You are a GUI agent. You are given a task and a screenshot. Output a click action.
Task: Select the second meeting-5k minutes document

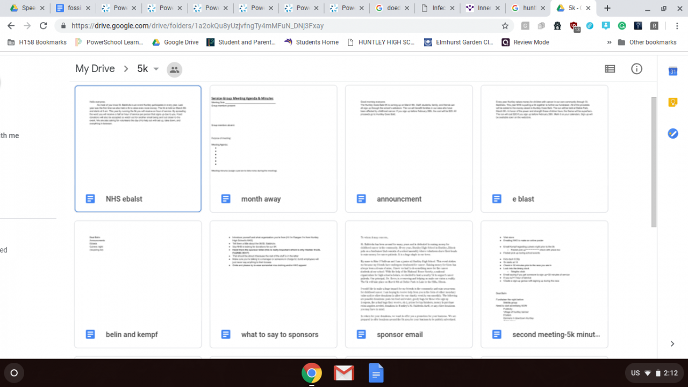(544, 284)
